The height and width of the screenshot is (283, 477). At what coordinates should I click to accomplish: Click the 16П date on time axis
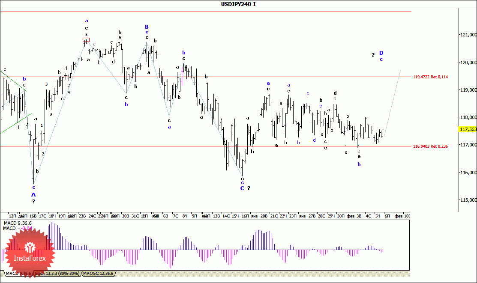pos(245,216)
